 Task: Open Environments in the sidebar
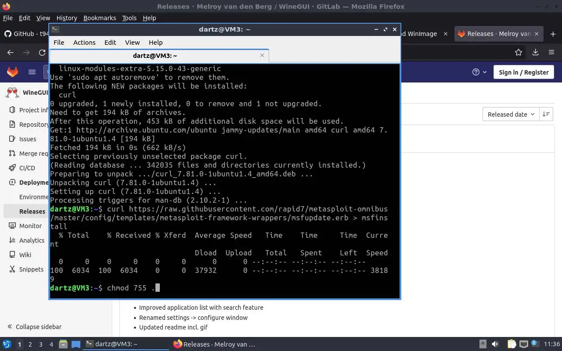coord(33,197)
